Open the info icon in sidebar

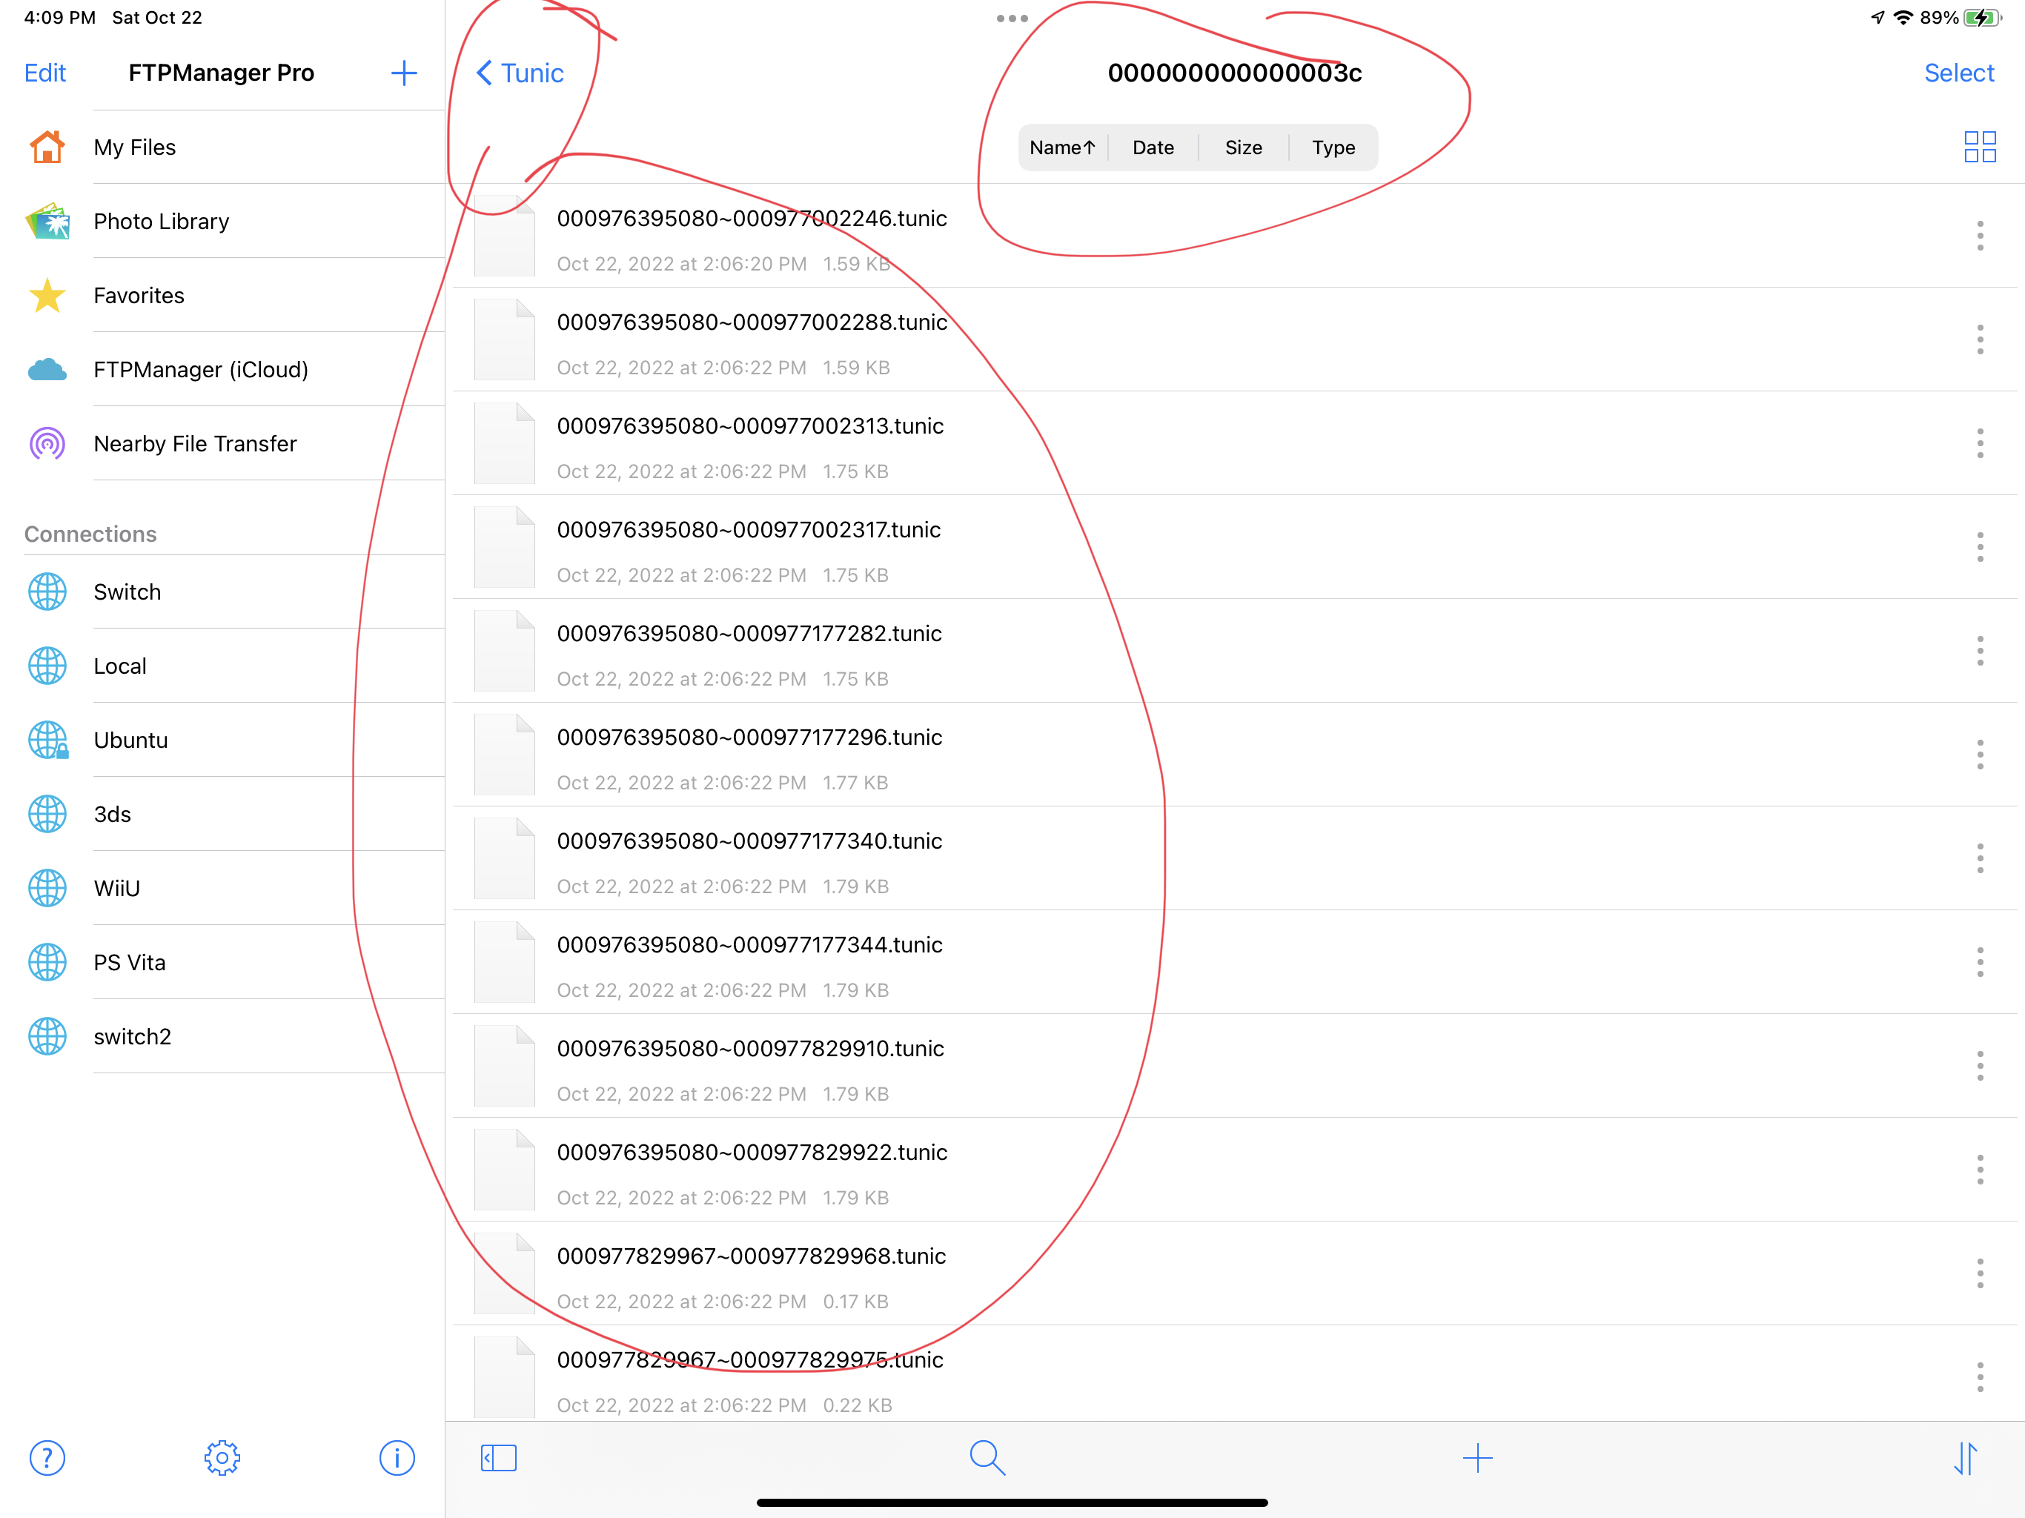point(397,1457)
